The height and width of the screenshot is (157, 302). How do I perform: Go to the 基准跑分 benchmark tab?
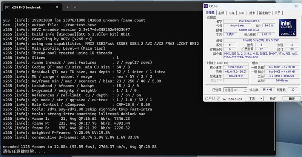pyautogui.click(x=265, y=13)
